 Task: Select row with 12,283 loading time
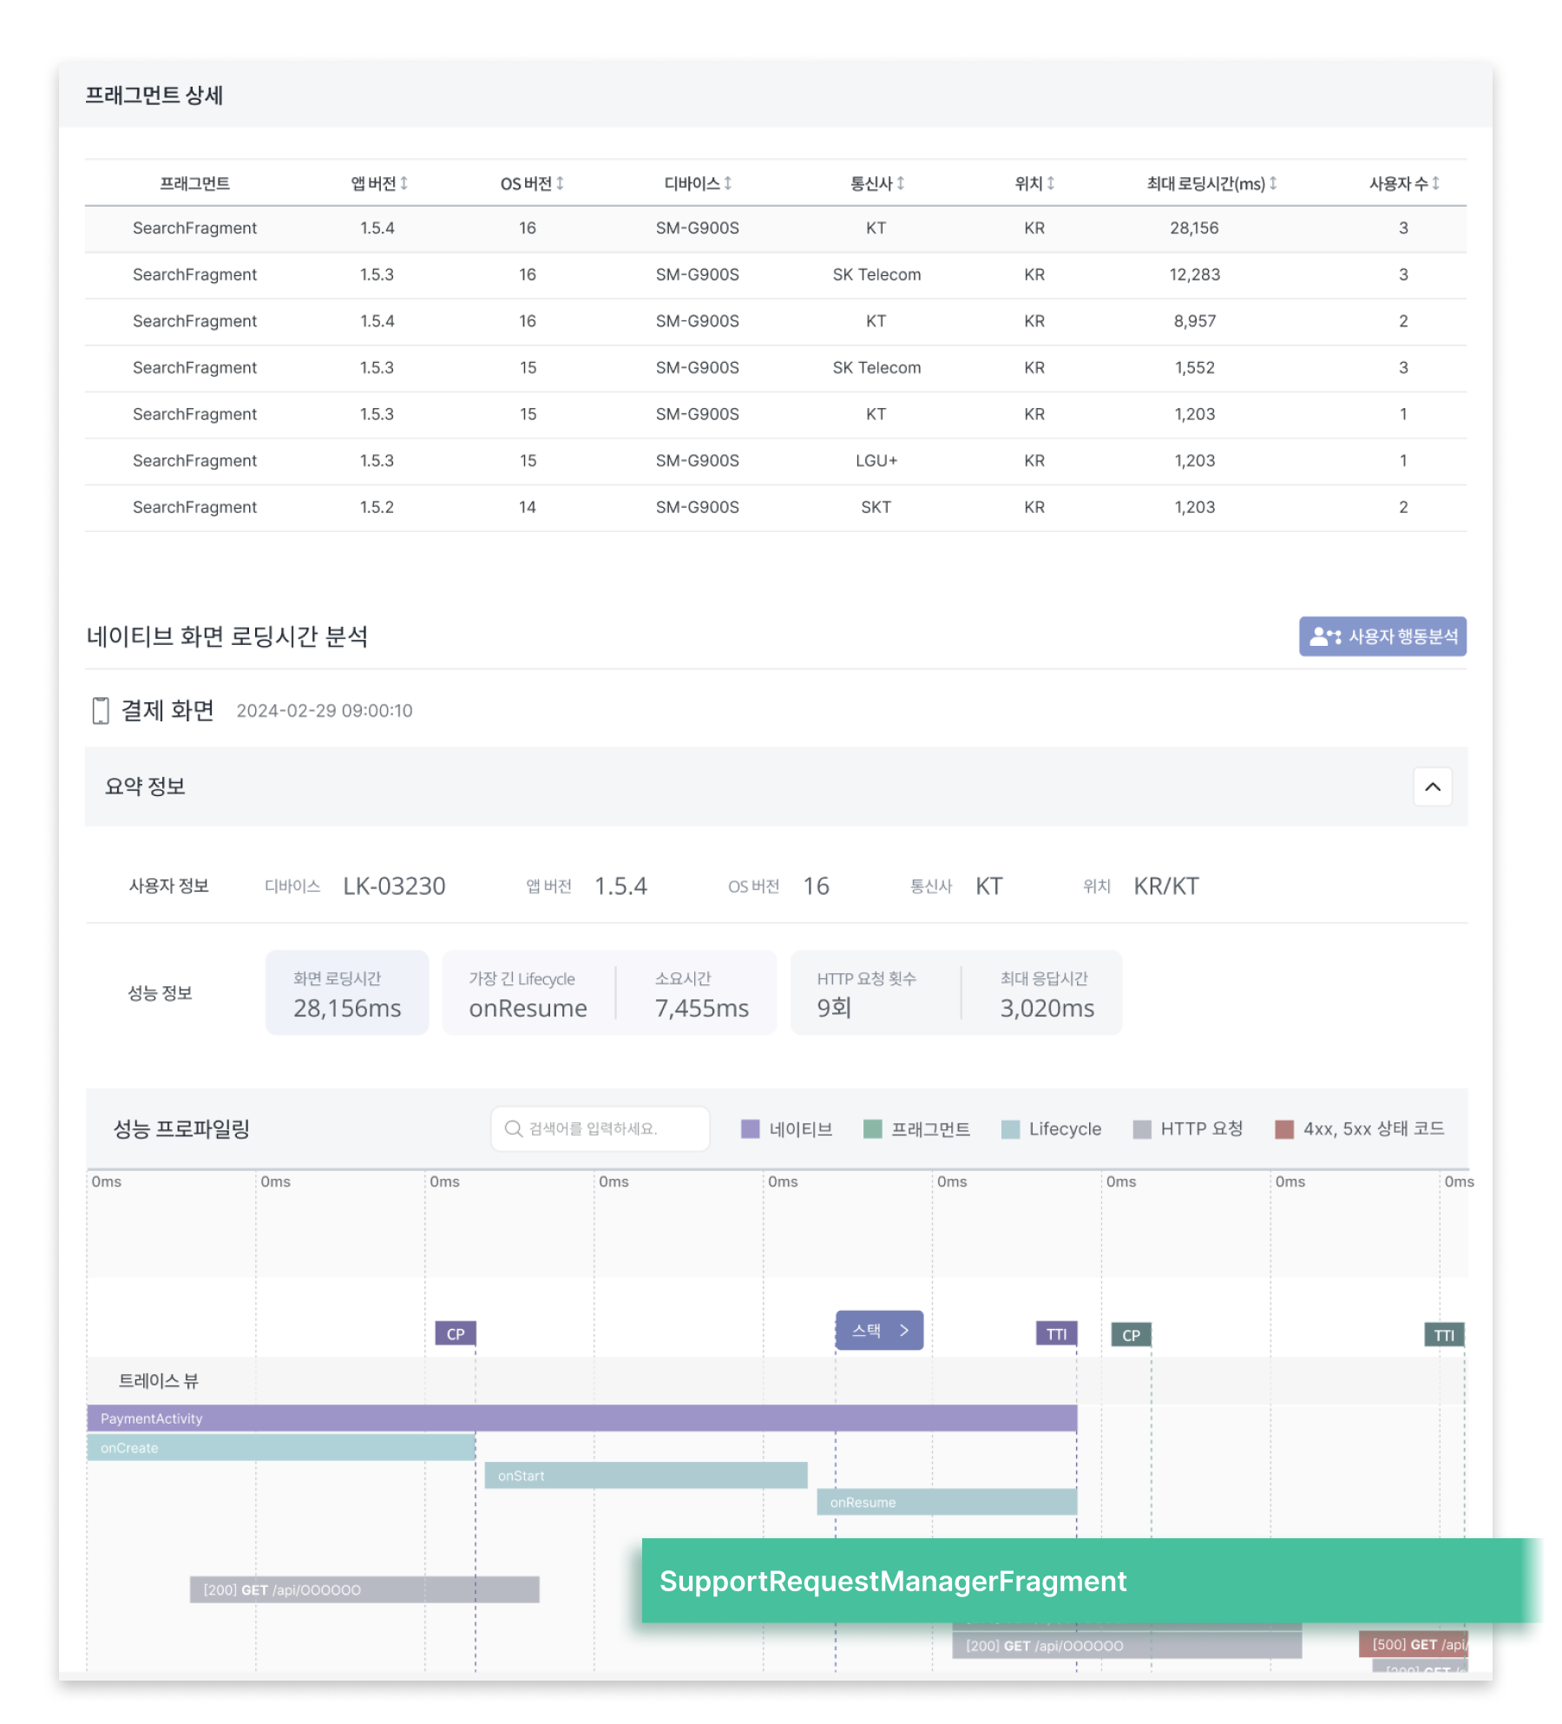[776, 275]
